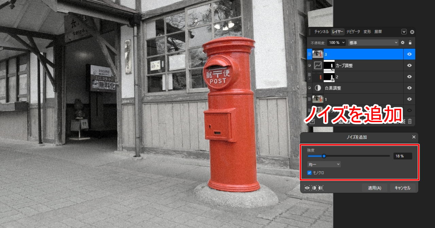Switch to the 変形 tab
The width and height of the screenshot is (435, 228).
[x=367, y=32]
